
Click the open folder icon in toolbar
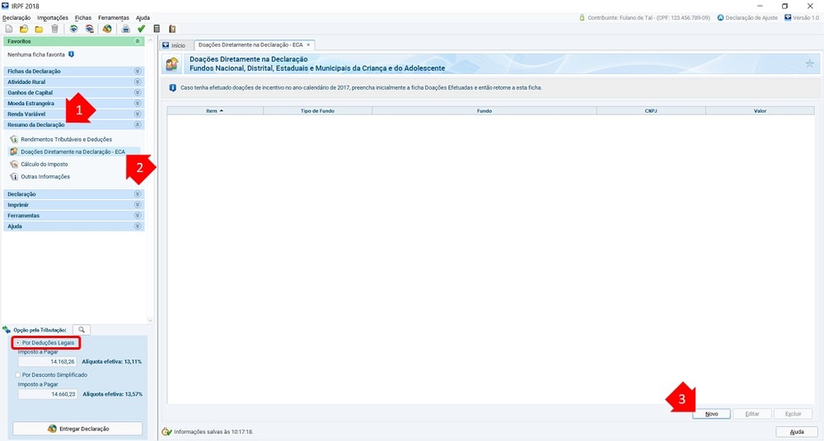(23, 29)
